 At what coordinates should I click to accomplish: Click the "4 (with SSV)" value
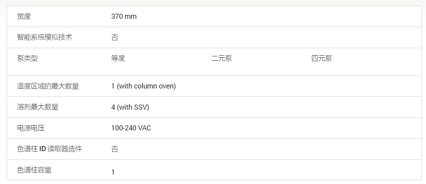pos(130,107)
